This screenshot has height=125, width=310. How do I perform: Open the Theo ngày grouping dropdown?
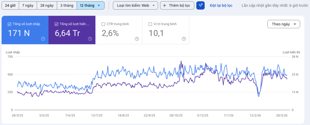(x=284, y=24)
